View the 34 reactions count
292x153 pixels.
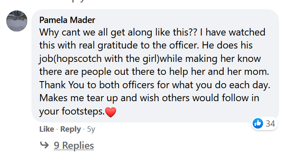coord(270,124)
